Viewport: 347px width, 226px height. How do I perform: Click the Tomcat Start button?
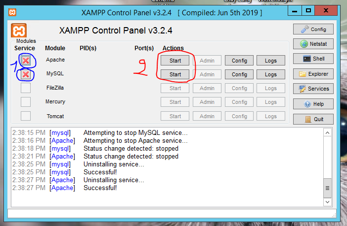click(175, 116)
